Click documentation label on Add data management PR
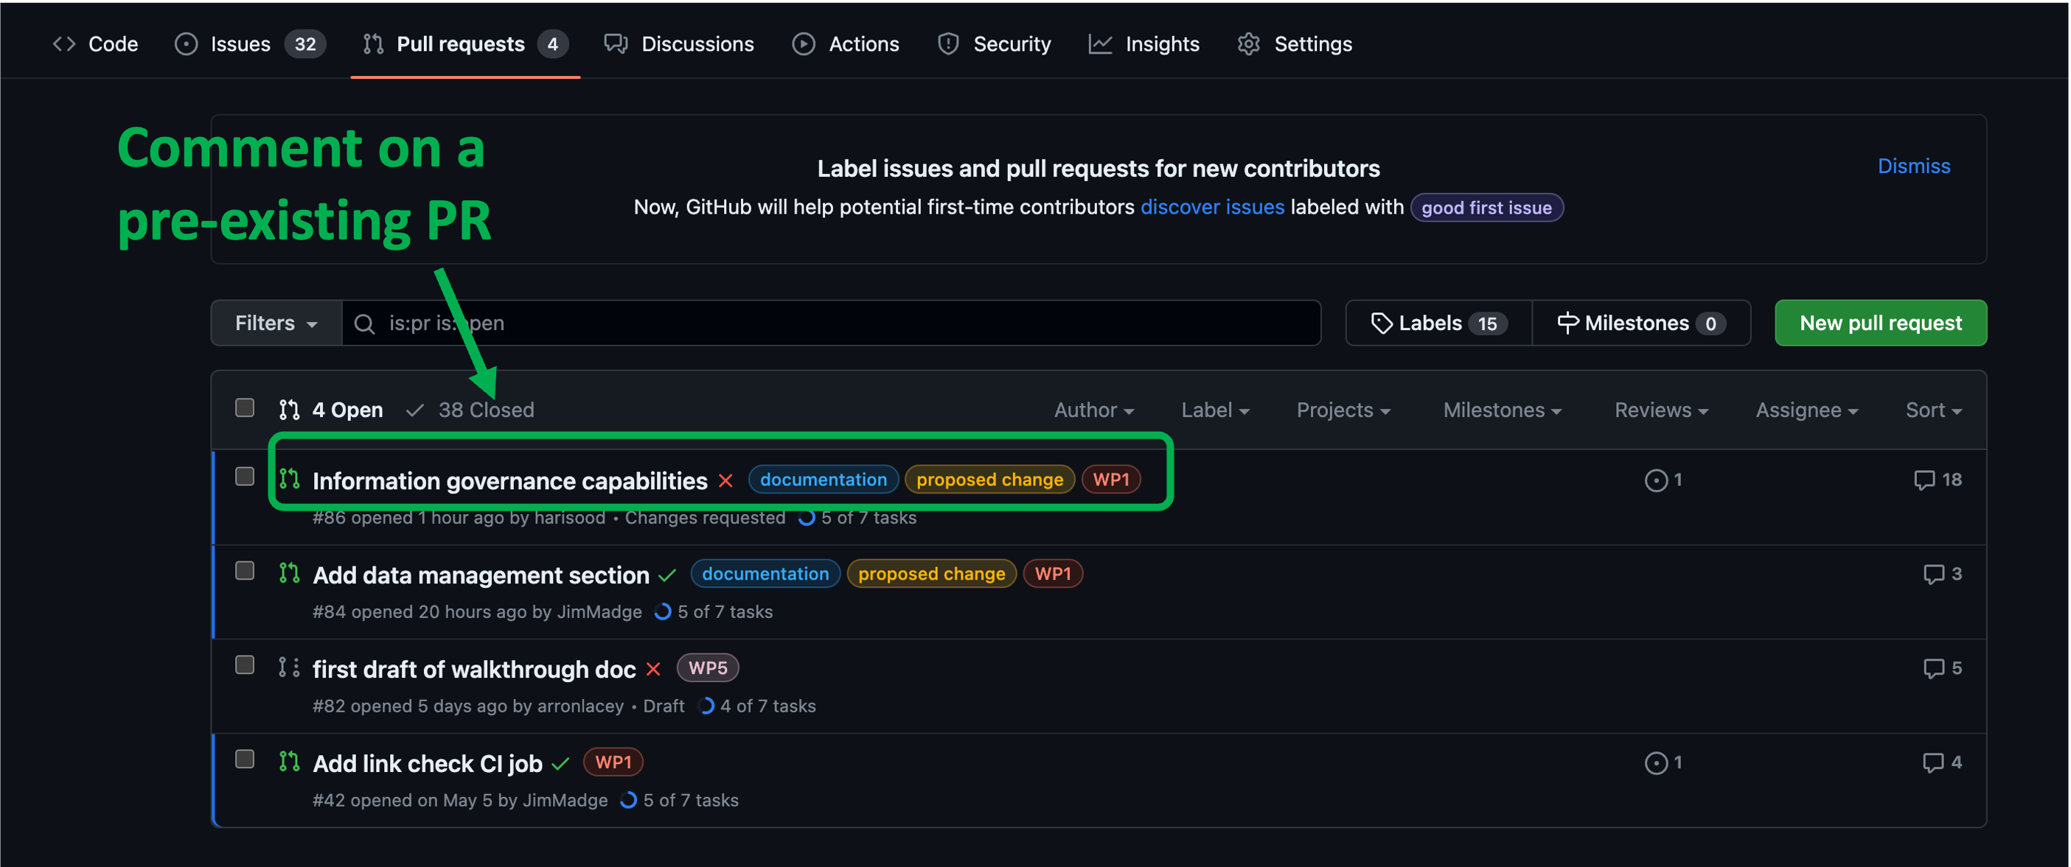This screenshot has width=2071, height=867. pyautogui.click(x=765, y=574)
